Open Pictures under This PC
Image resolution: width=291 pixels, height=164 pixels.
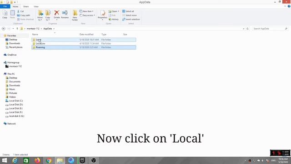[x=13, y=93]
